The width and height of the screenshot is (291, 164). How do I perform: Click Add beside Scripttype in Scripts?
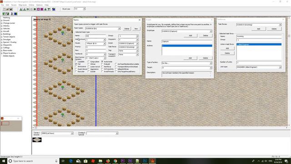191,36
